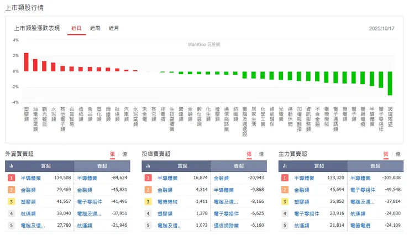Open 電子零組件 link in 外資 賣超 column
Screen dimensions: 409x235
pyautogui.click(x=90, y=202)
